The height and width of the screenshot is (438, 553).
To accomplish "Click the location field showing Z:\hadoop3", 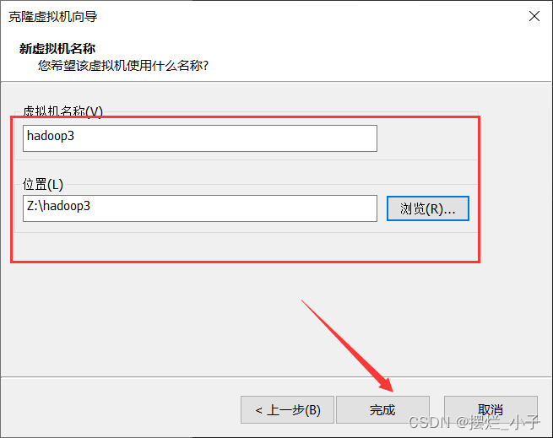I will 200,208.
